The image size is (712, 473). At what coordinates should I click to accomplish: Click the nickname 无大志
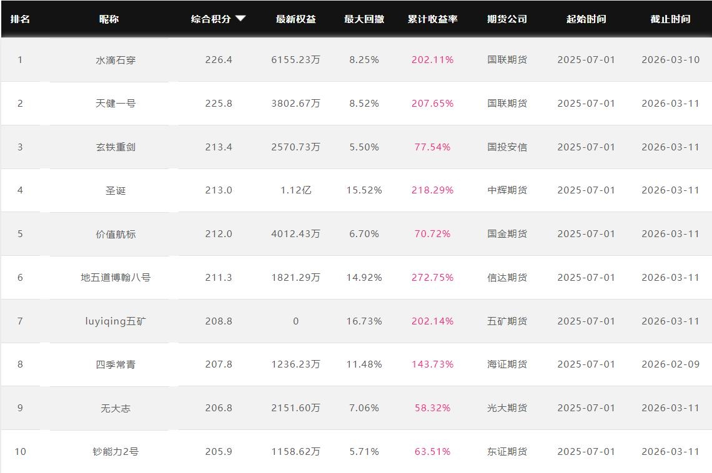(x=116, y=408)
